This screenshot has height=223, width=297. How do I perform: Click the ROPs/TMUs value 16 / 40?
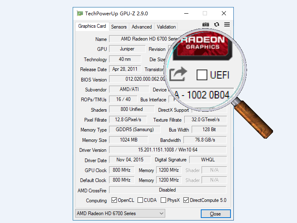123,99
